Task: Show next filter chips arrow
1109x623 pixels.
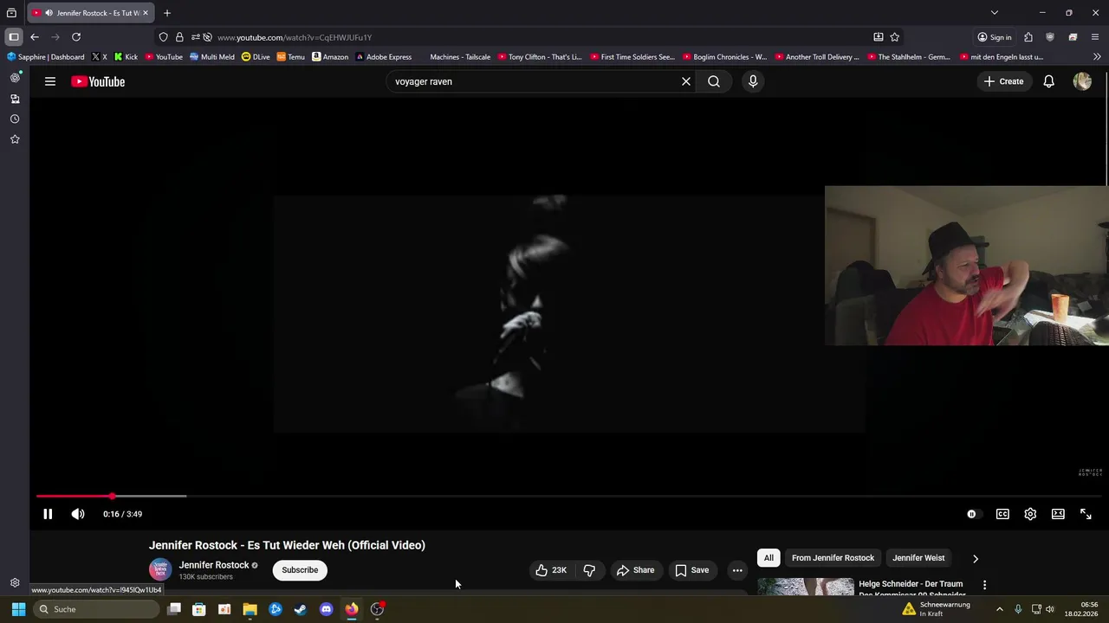Action: tap(976, 558)
